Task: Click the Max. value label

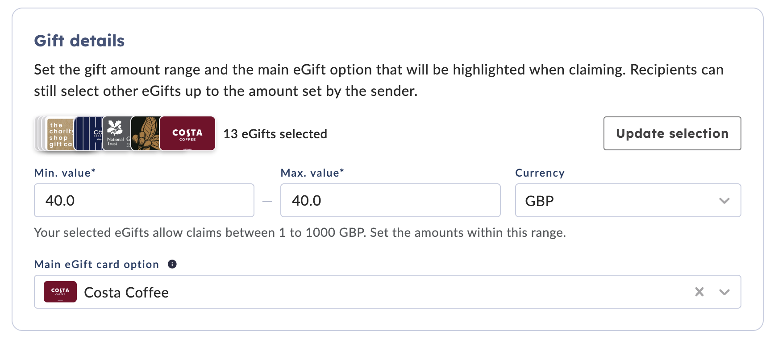Action: [312, 173]
